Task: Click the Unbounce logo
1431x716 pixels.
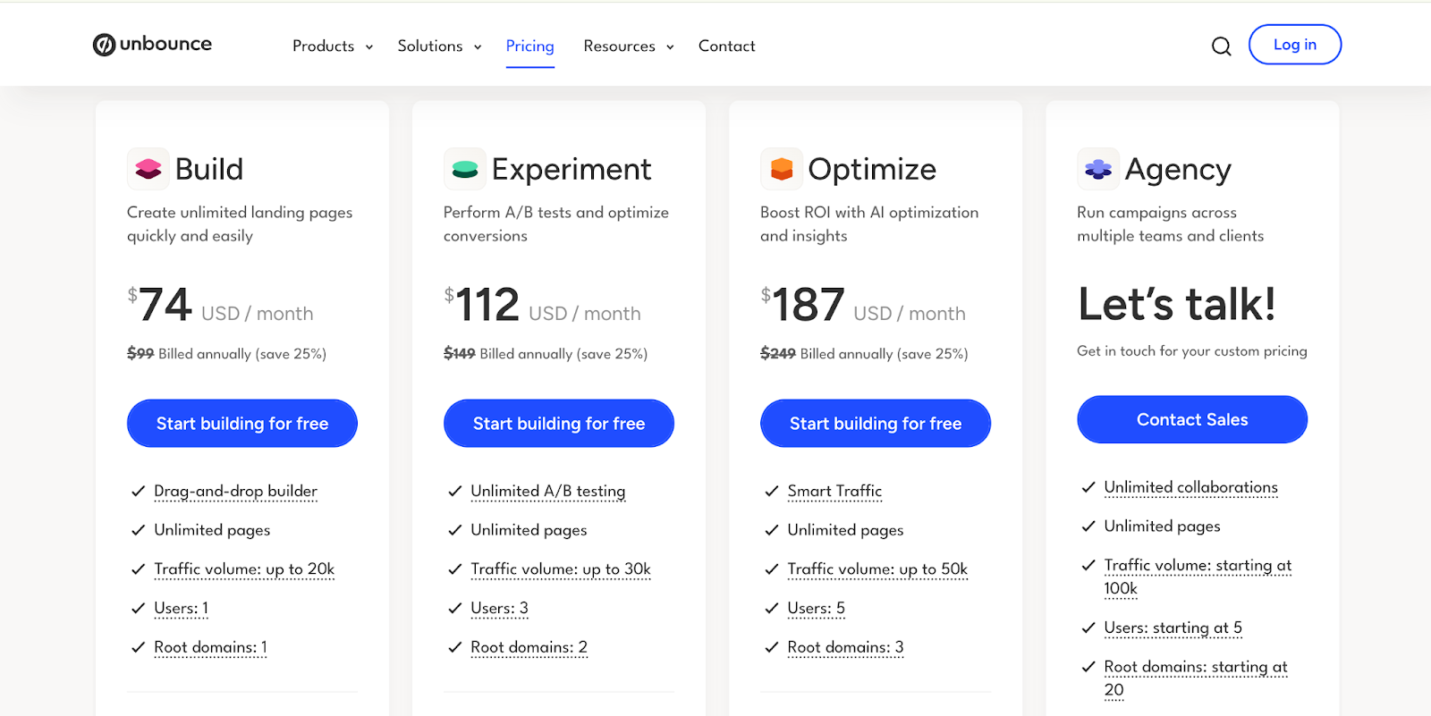Action: 152,44
